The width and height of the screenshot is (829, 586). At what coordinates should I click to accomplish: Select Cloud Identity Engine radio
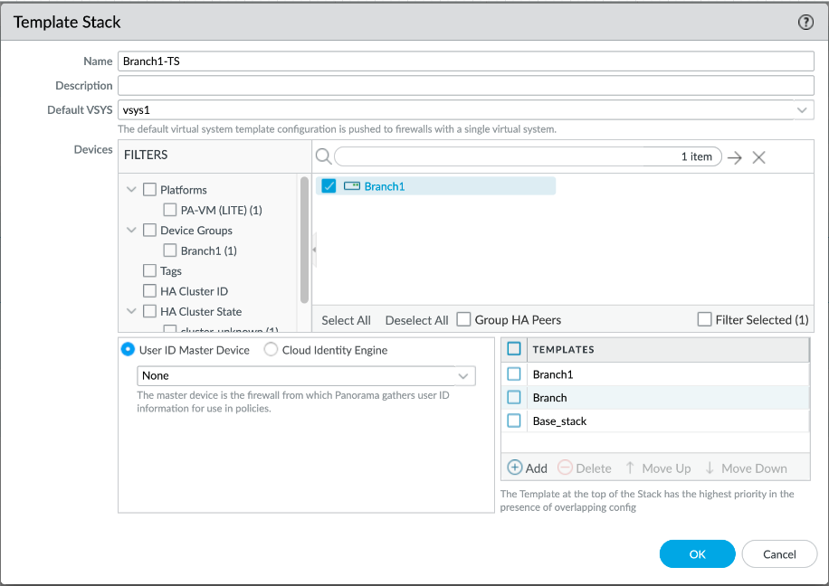pyautogui.click(x=271, y=349)
